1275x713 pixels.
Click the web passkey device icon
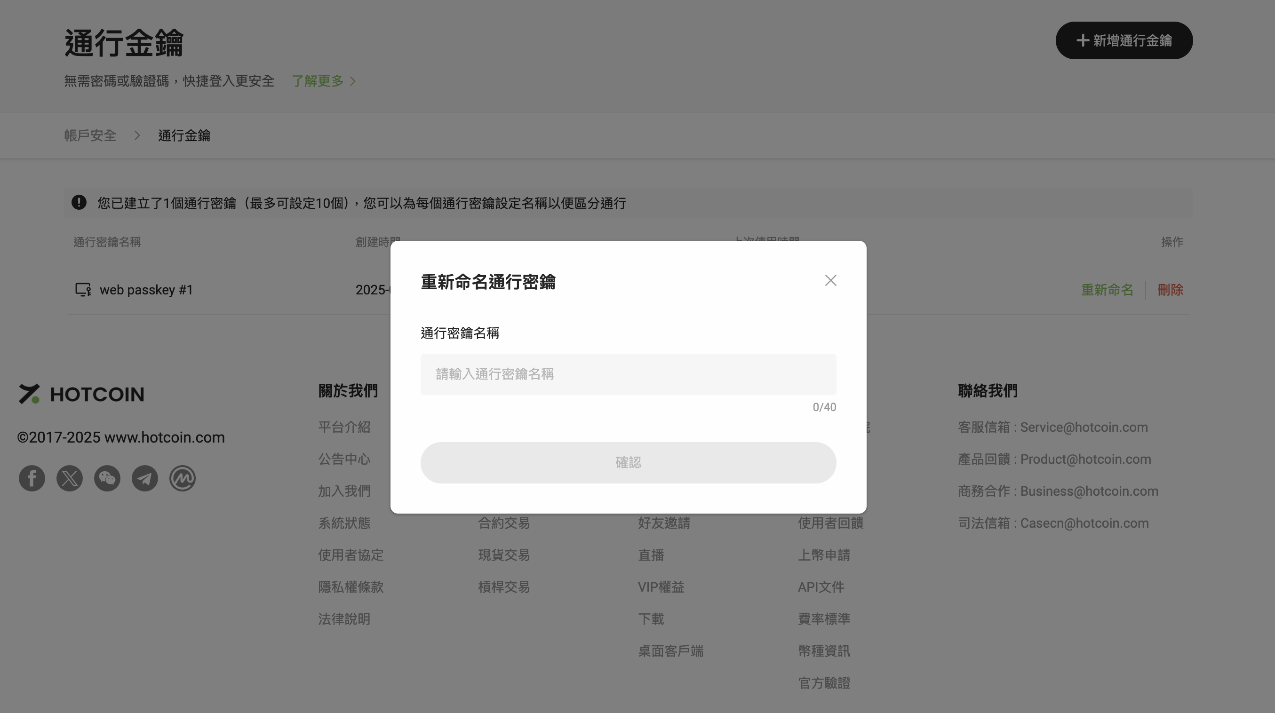[83, 289]
